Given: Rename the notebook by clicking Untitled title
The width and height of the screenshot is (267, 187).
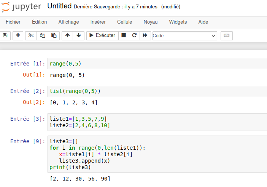Looking at the screenshot, I should tap(59, 6).
